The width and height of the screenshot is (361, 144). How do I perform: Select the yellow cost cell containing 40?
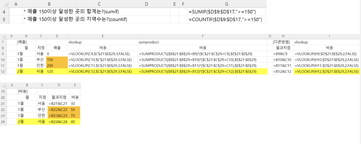click(75, 122)
